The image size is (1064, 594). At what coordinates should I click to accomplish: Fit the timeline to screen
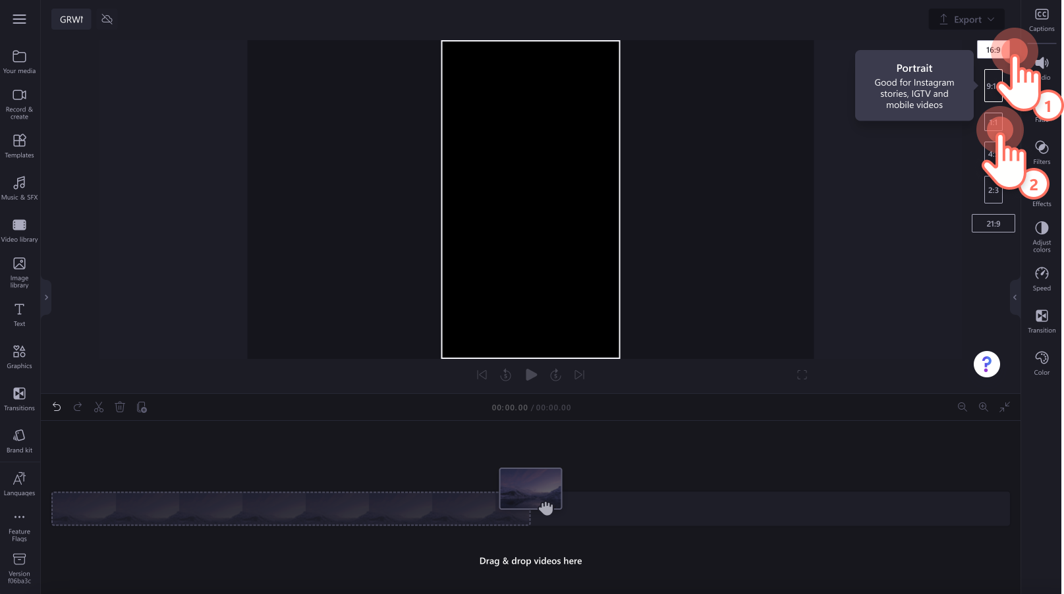coord(1005,408)
